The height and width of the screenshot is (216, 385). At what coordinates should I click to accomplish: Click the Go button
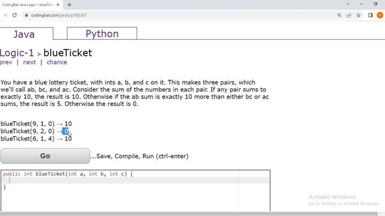(x=45, y=156)
